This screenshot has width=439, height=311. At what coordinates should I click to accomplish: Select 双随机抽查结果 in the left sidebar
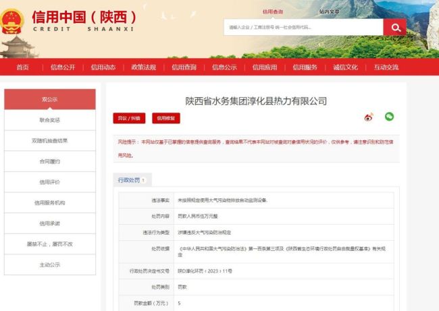point(50,141)
